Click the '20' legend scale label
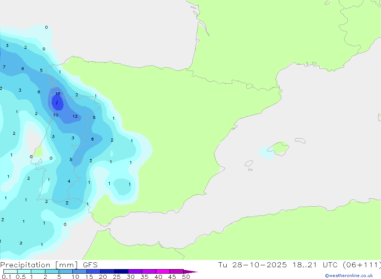Screen dimensions: 381x279 click(x=103, y=277)
